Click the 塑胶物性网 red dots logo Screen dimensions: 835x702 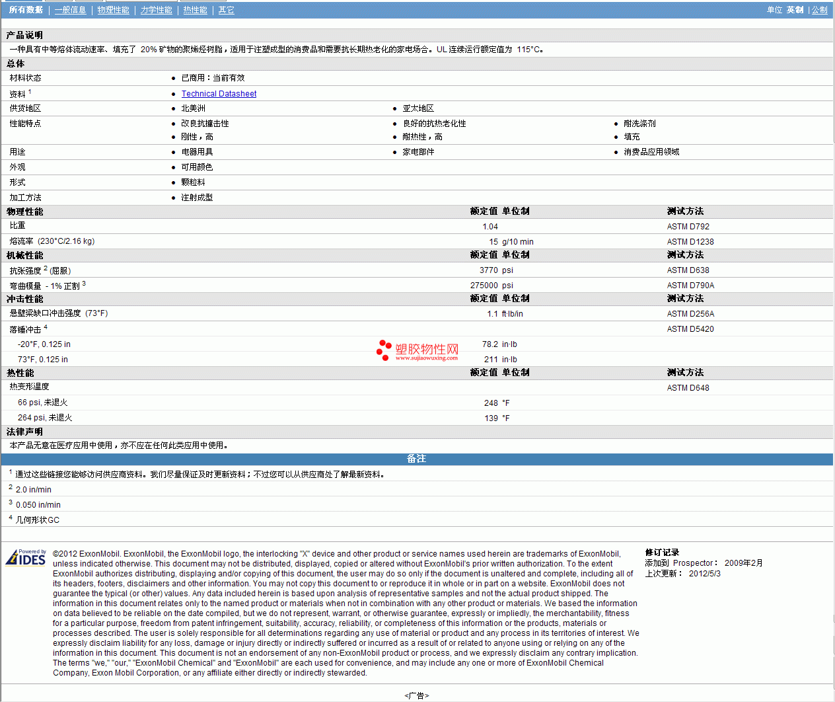point(384,350)
